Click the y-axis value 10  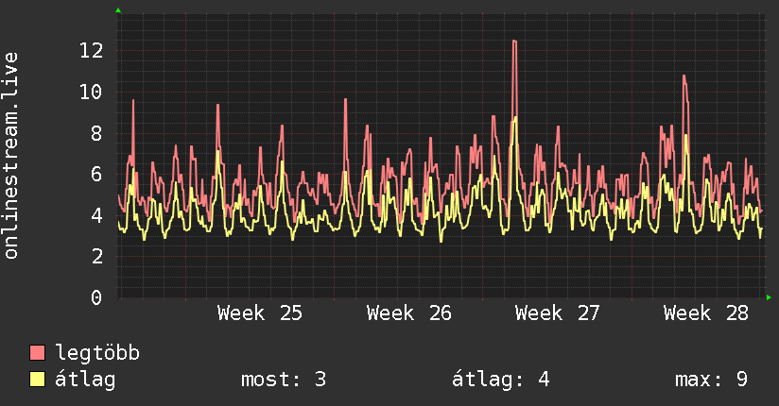tap(92, 92)
